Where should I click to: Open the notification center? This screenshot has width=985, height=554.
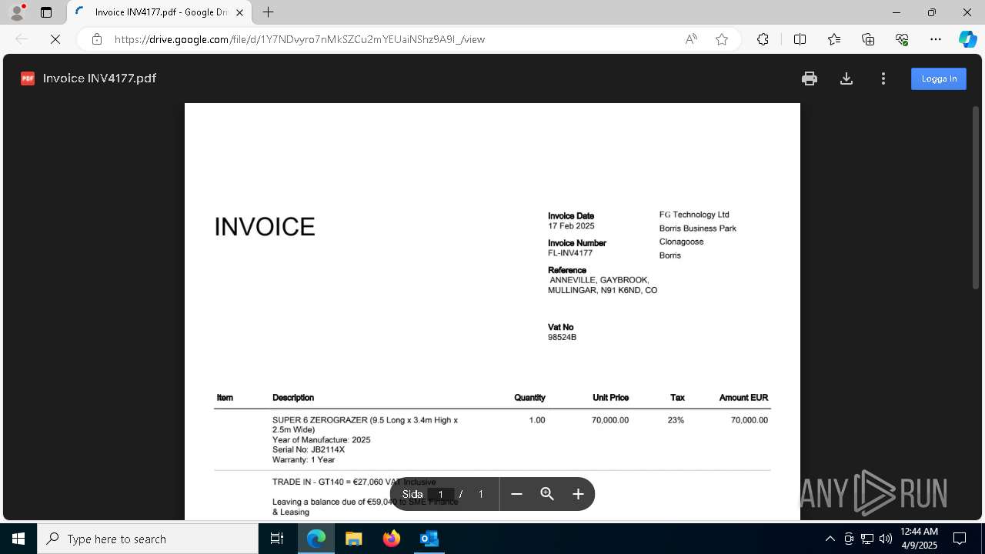point(960,539)
